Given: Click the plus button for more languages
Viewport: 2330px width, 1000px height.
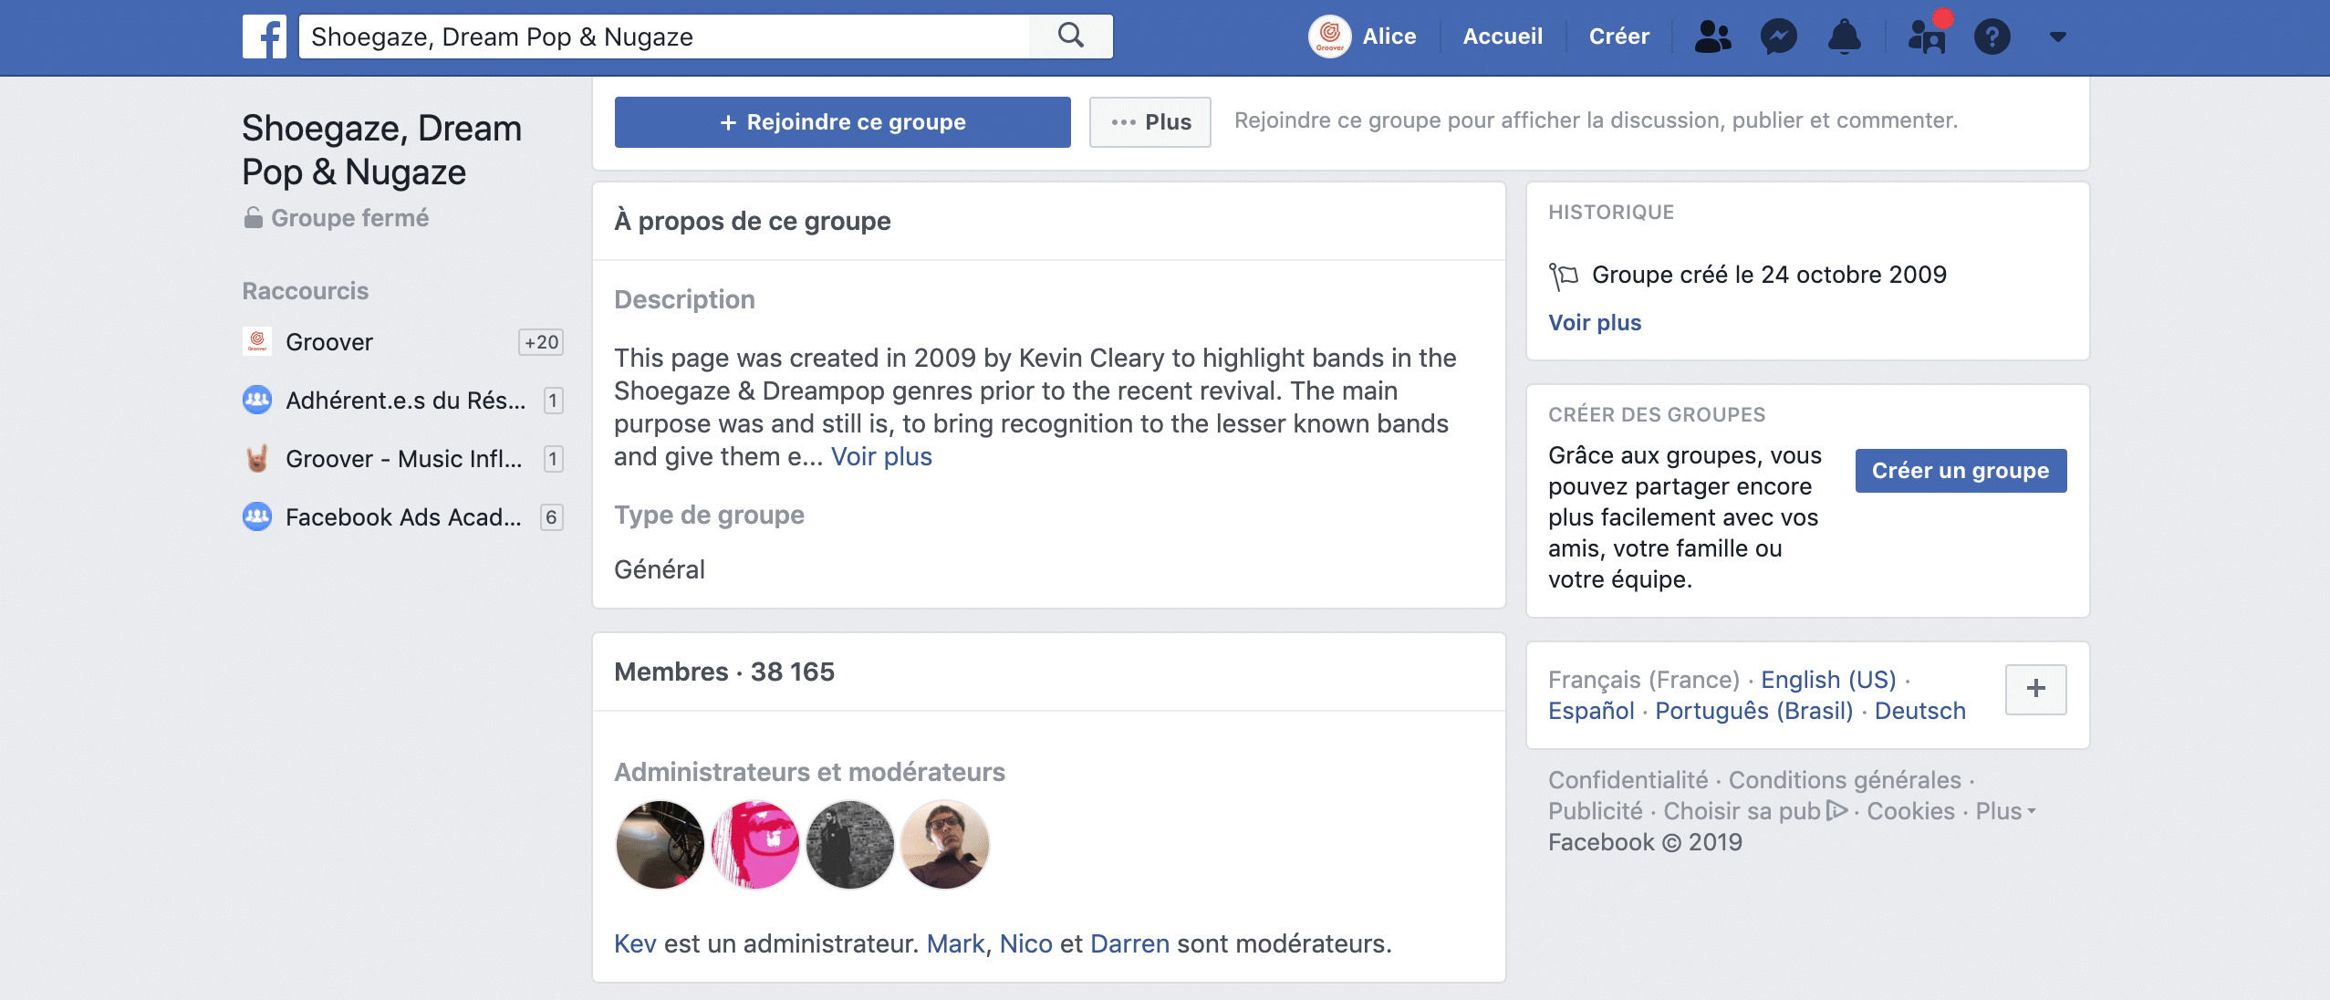Looking at the screenshot, I should (x=2036, y=689).
